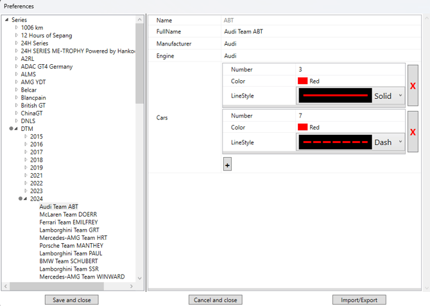Screen dimensions: 430x306
Task: Click tree scrollbar up arrow
Action: coord(139,19)
